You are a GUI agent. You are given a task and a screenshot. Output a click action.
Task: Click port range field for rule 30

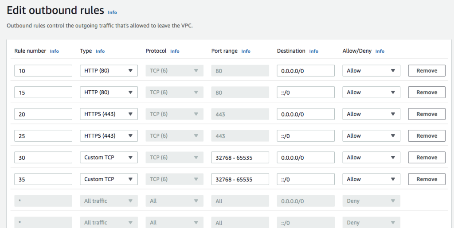click(240, 157)
